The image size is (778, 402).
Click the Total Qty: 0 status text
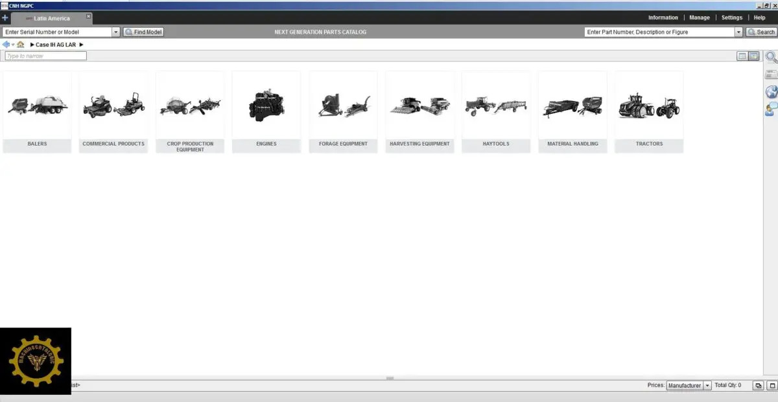coord(728,385)
